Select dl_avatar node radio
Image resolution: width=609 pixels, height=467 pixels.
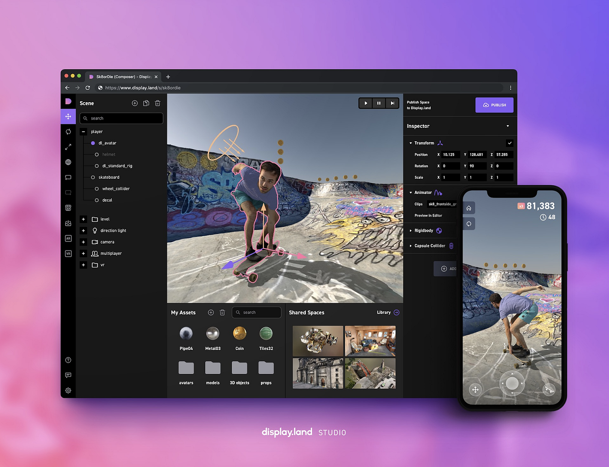[x=93, y=143]
